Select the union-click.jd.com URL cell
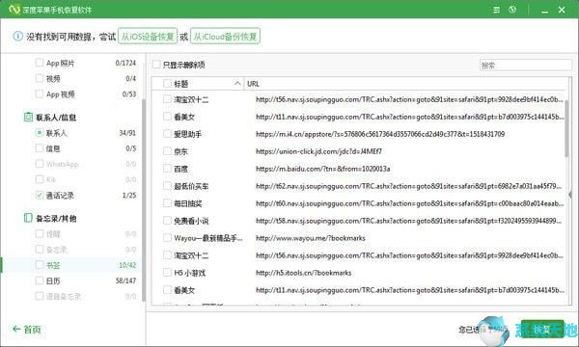 [318, 151]
